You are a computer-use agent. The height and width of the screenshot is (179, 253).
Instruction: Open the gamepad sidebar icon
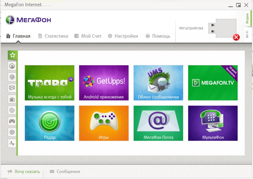tap(12, 121)
